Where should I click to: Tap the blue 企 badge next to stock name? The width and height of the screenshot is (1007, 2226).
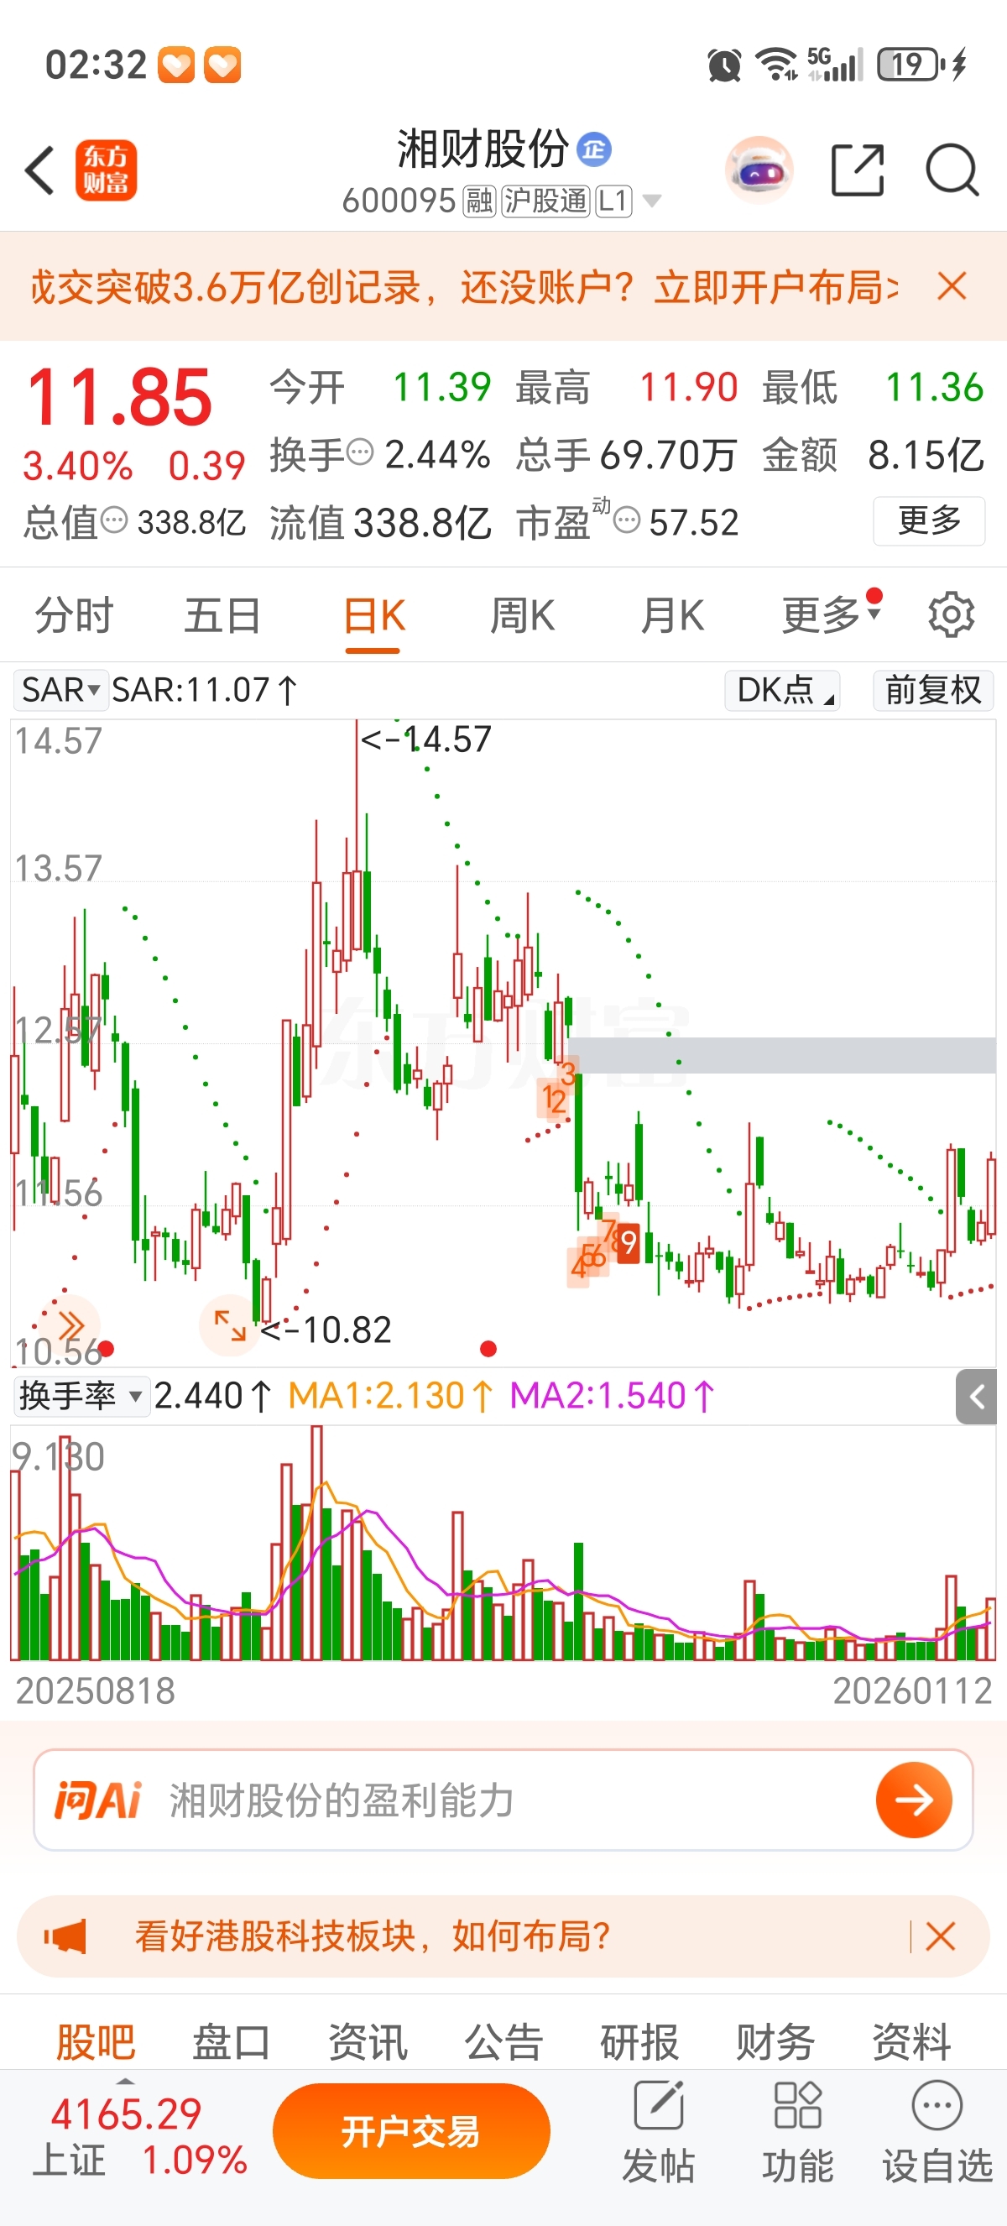[x=593, y=149]
